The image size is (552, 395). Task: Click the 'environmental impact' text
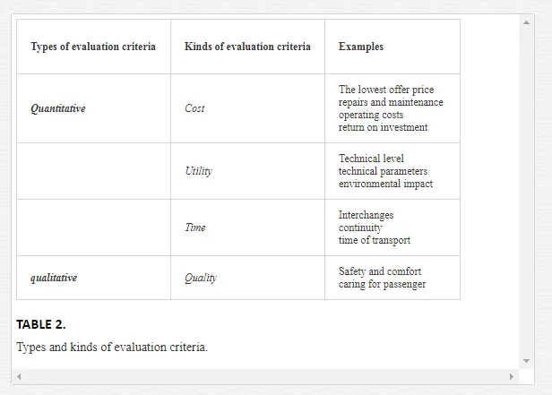point(386,184)
